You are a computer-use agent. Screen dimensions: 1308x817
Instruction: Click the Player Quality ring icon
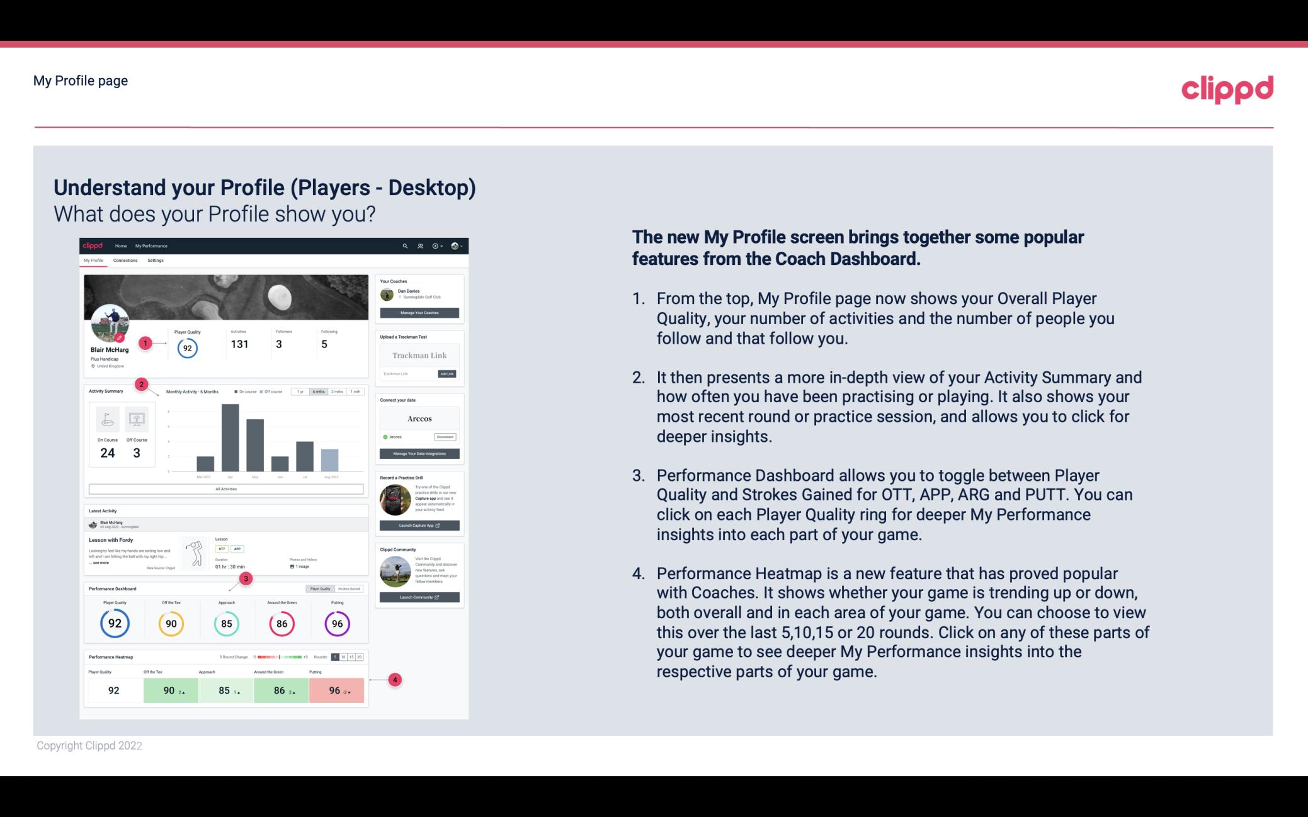pyautogui.click(x=114, y=623)
